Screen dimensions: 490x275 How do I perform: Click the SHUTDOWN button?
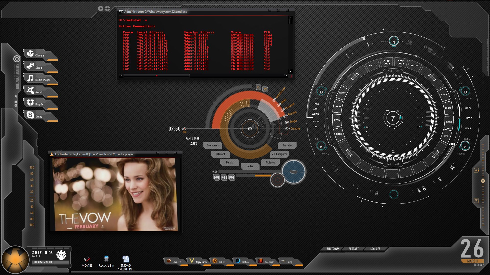tap(333, 249)
